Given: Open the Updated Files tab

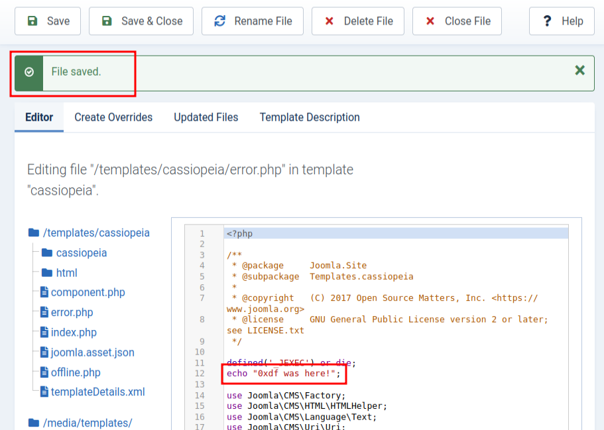Looking at the screenshot, I should tap(206, 117).
